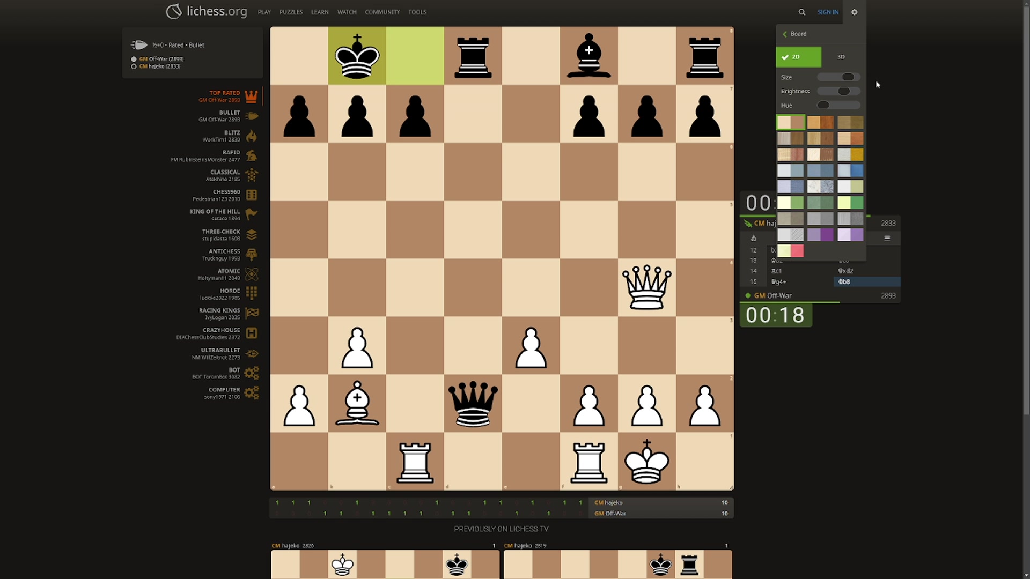
Task: Open the move list hamburger menu
Action: (887, 238)
